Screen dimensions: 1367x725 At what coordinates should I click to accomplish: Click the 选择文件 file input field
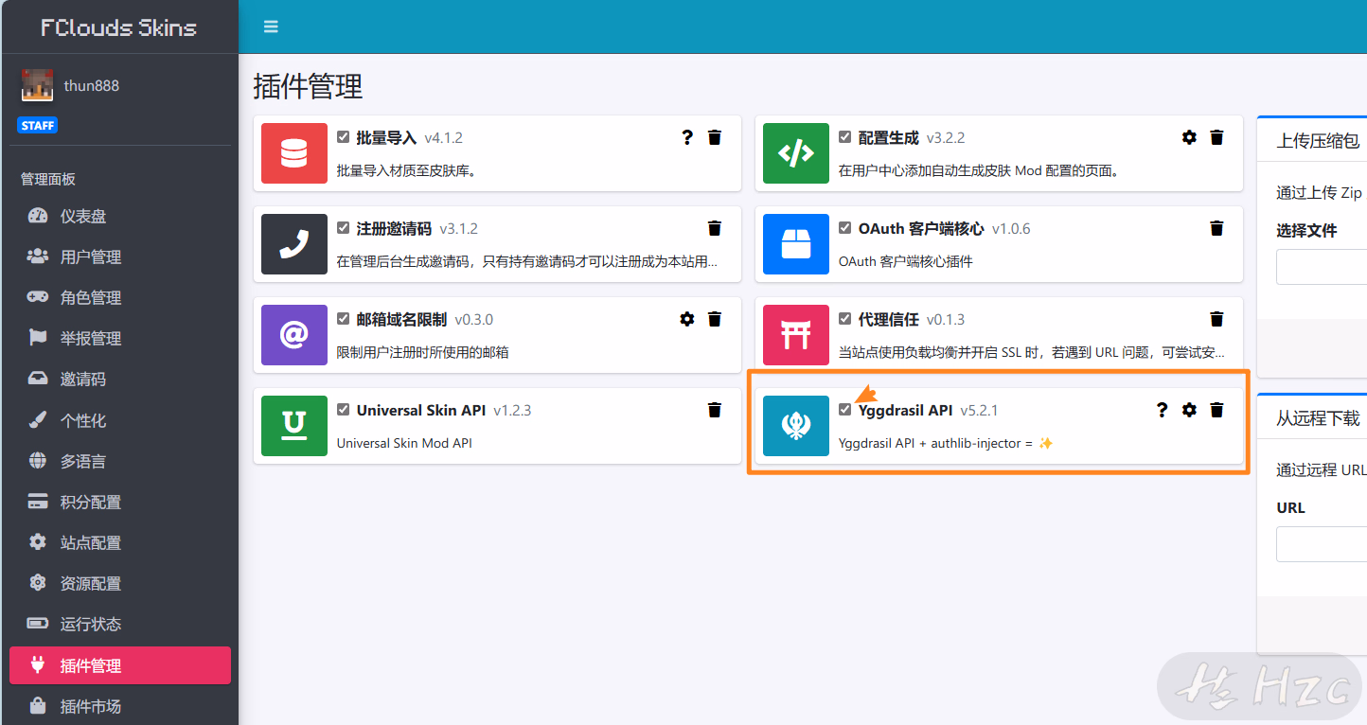point(1322,267)
